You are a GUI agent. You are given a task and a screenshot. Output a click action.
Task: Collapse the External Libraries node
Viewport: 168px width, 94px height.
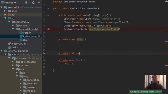pos(2,51)
